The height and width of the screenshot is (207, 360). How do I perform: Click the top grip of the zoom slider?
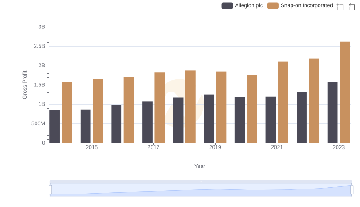point(201,181)
